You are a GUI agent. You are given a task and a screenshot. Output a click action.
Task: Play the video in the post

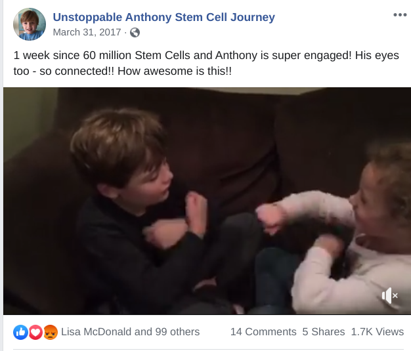pos(205,201)
